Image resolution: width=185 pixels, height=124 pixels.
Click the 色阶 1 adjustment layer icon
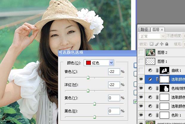[150, 115]
